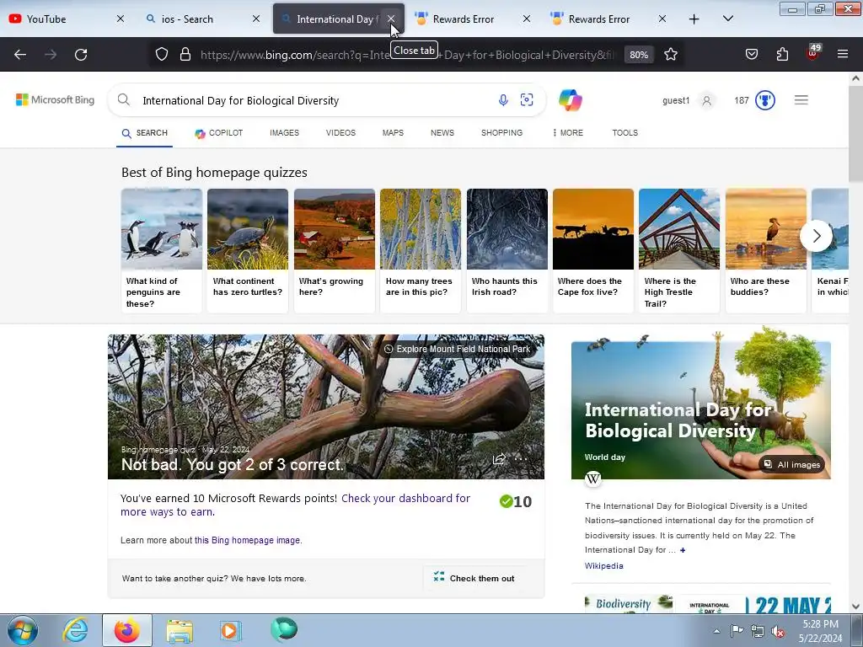Click the Firefox URL address bar

407,55
